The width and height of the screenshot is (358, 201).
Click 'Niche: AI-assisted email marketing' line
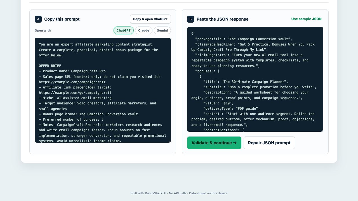point(75,98)
